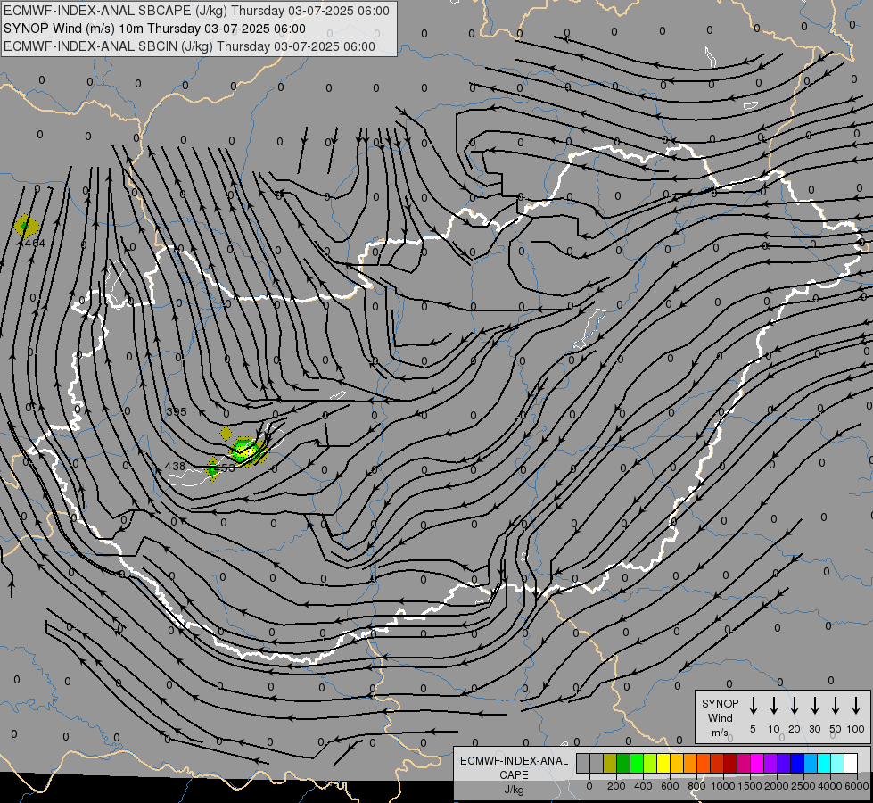Click the SYNOP Wind 10m title line
This screenshot has height=803, width=873.
click(155, 29)
